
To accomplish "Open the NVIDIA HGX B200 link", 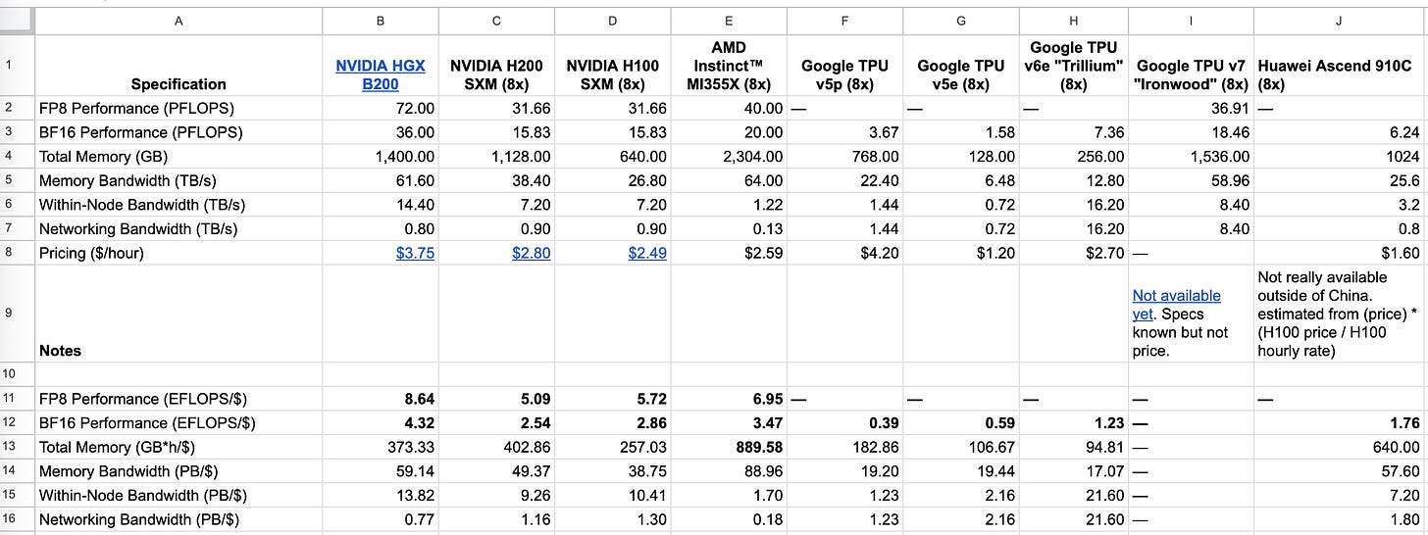I will 381,74.
